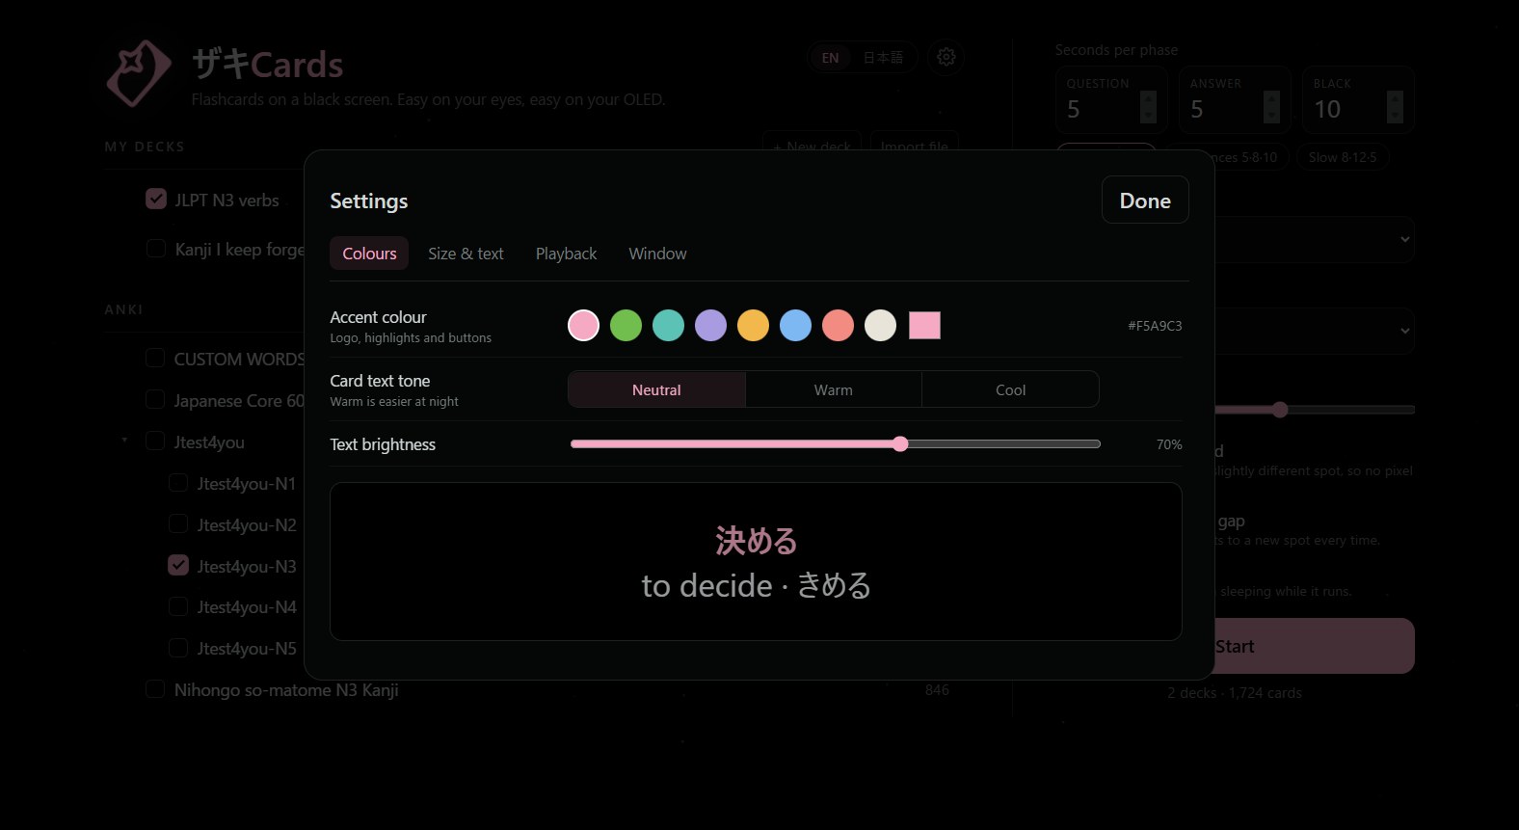
Task: Collapse the Jtest4you deck tree arrow
Action: [x=124, y=441]
